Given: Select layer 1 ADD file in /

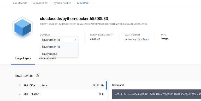Looking at the screenshot, I should point(61,85).
